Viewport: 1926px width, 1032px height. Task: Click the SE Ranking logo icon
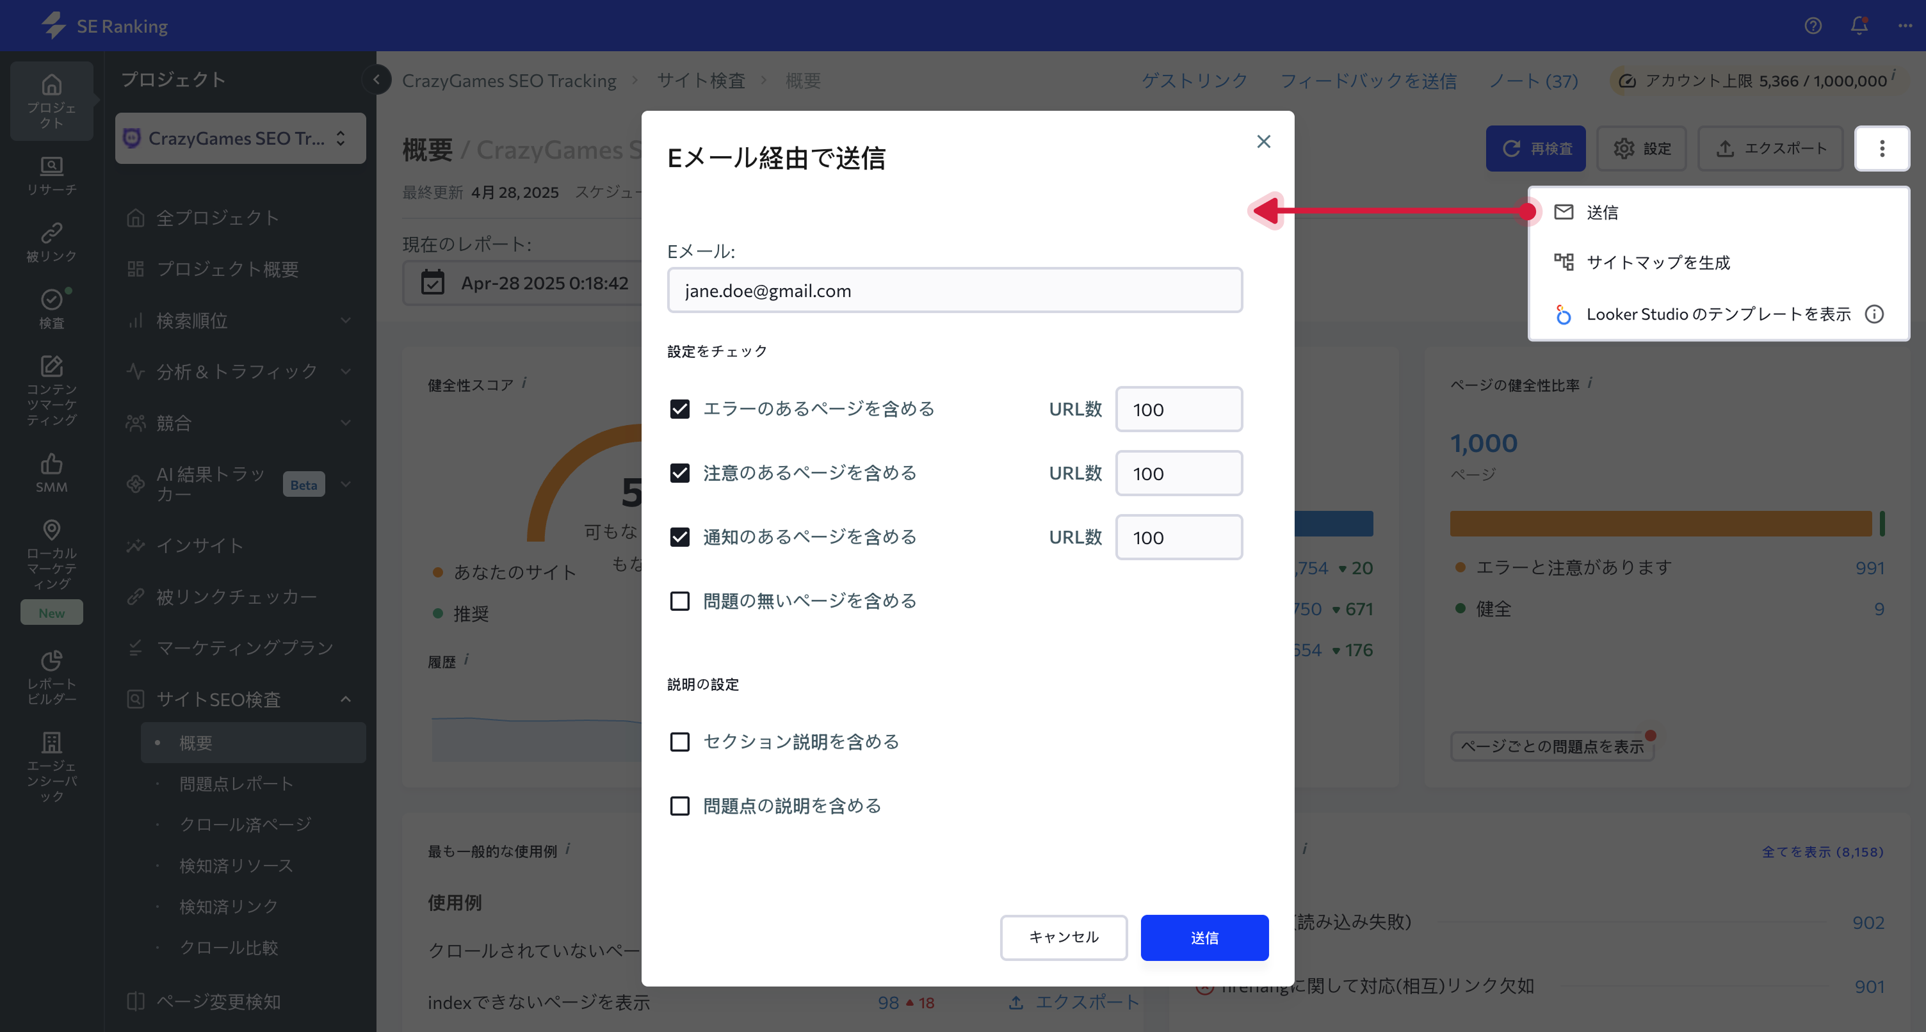54,26
